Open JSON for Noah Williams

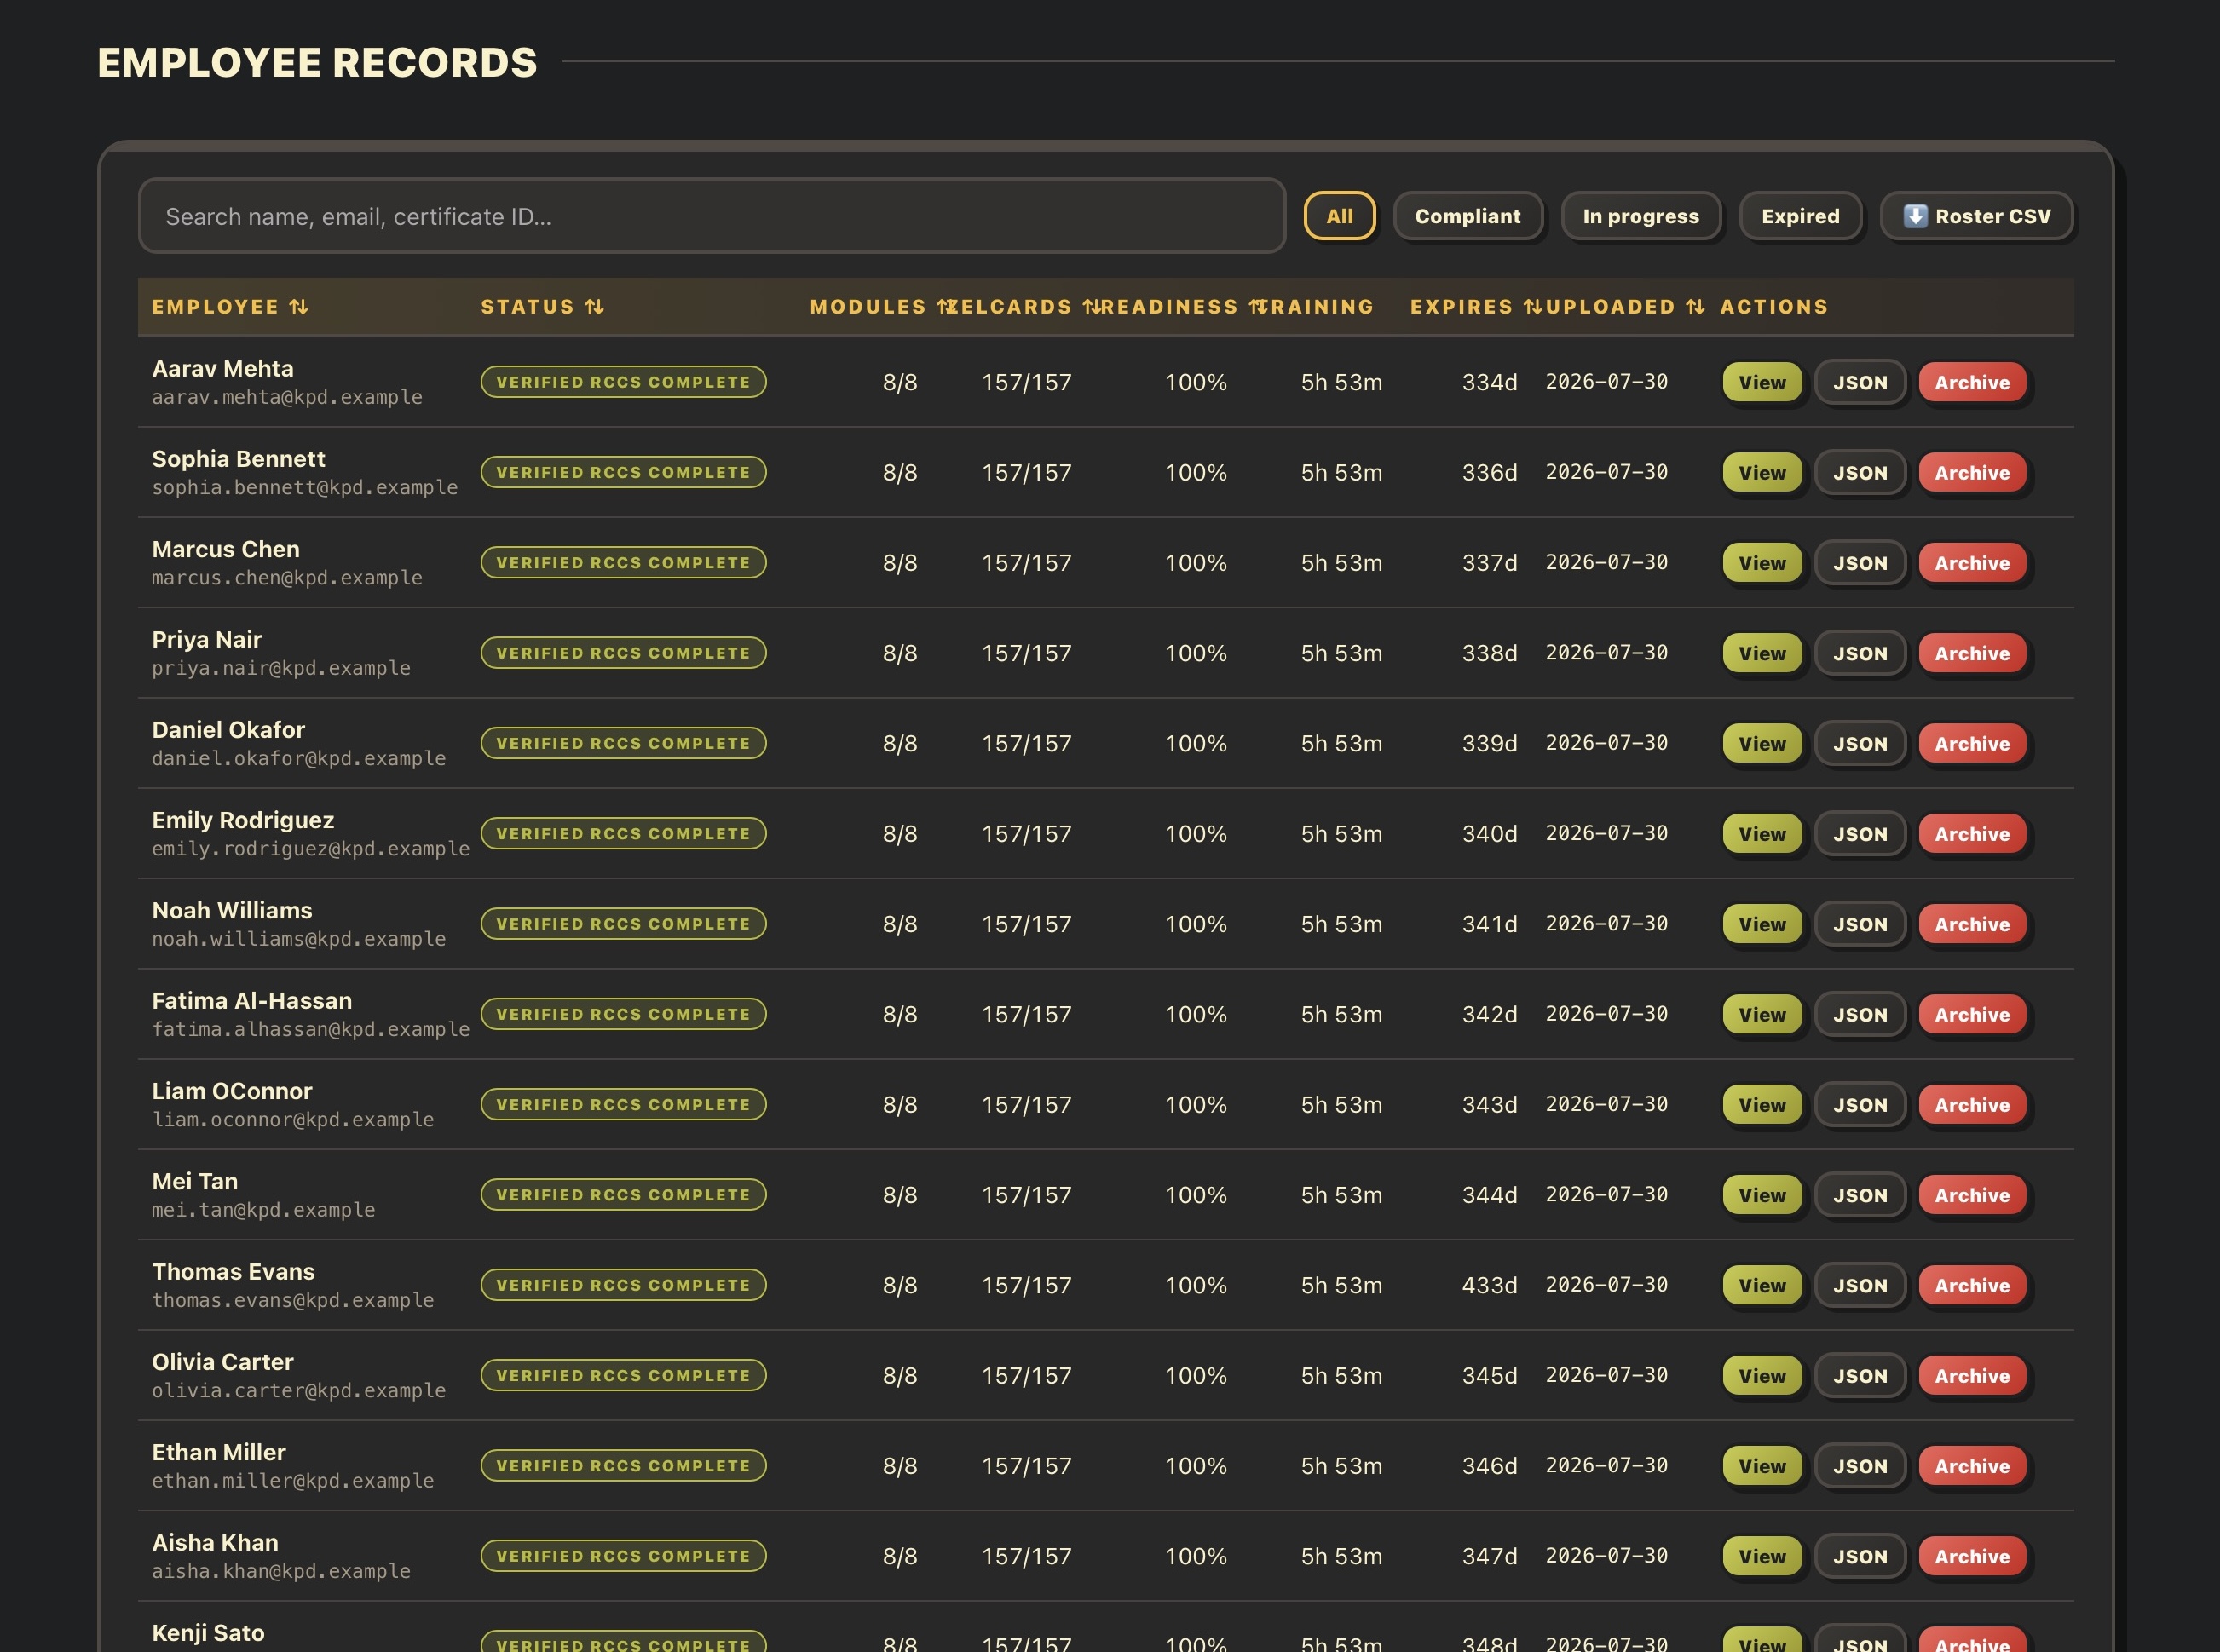pyautogui.click(x=1860, y=924)
